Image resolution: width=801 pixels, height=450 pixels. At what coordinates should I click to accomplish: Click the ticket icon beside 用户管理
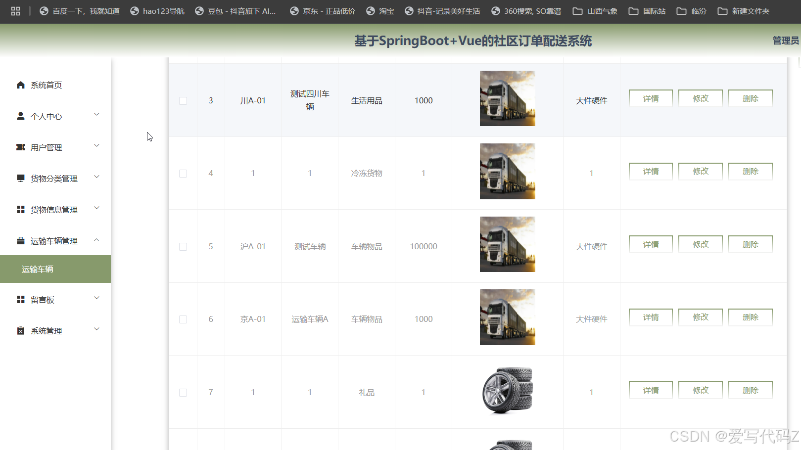click(20, 147)
